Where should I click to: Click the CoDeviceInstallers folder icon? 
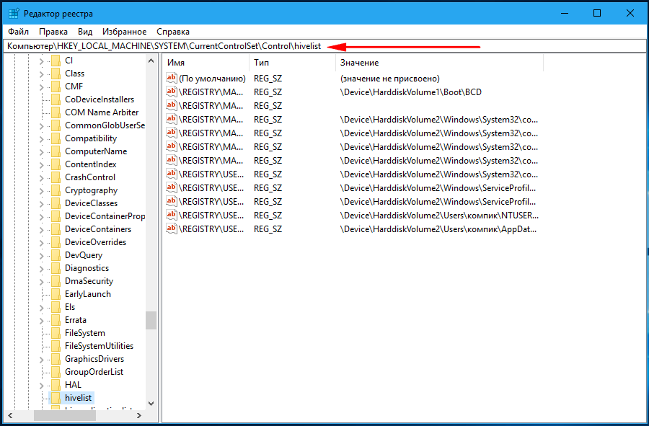(x=56, y=99)
